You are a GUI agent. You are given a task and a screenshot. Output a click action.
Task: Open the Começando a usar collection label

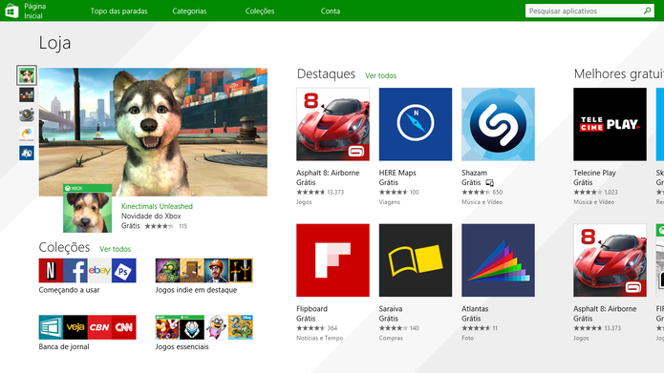pos(69,290)
